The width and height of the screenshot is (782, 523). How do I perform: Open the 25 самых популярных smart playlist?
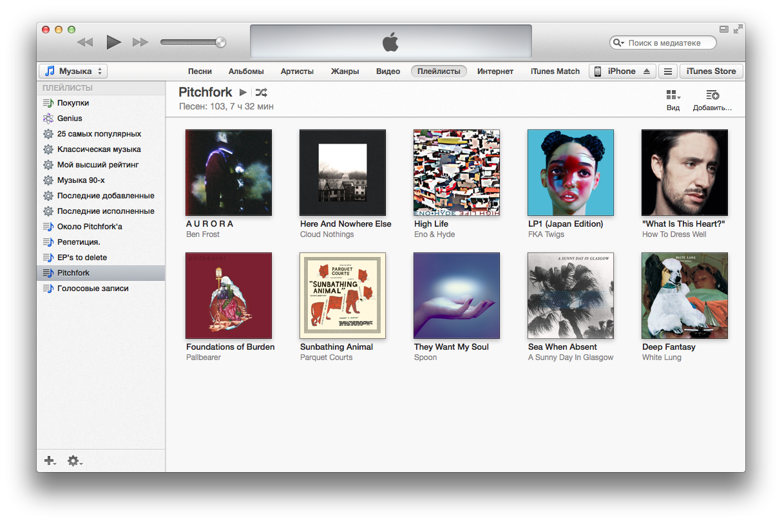coord(100,134)
